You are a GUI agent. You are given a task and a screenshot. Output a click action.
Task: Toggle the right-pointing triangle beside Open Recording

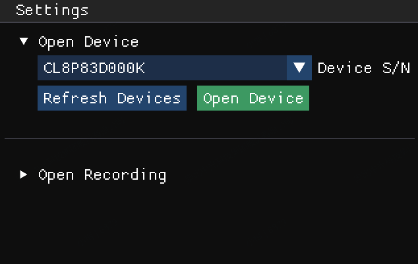coord(24,175)
